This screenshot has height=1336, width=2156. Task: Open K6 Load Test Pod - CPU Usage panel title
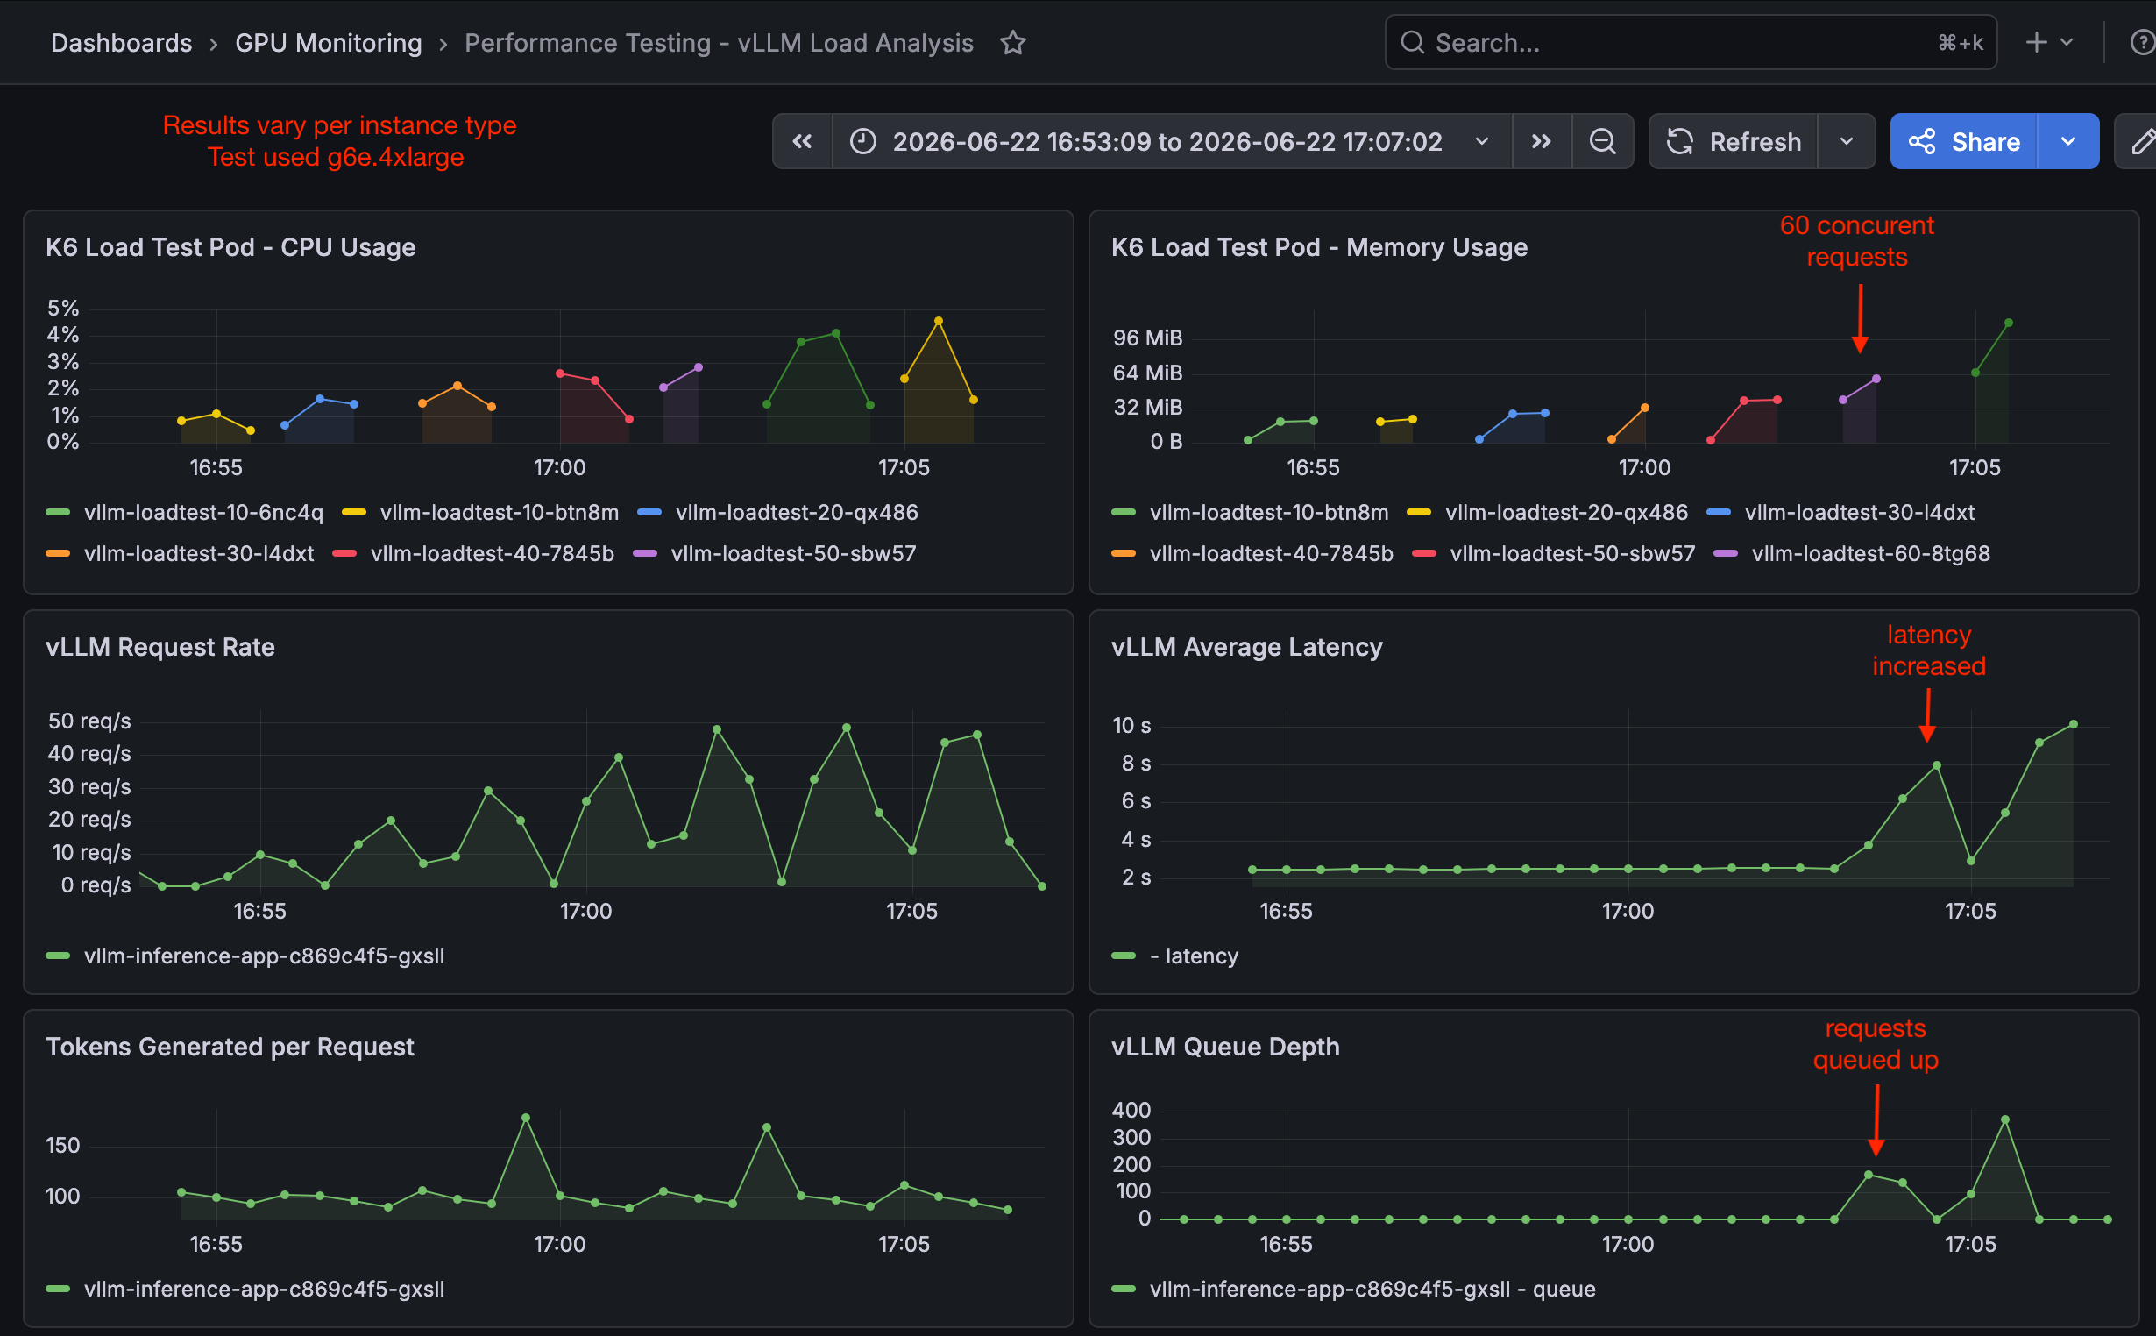tap(230, 247)
